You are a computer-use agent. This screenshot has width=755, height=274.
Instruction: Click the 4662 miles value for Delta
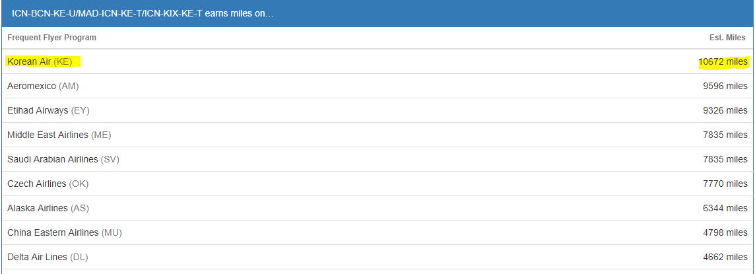click(725, 257)
